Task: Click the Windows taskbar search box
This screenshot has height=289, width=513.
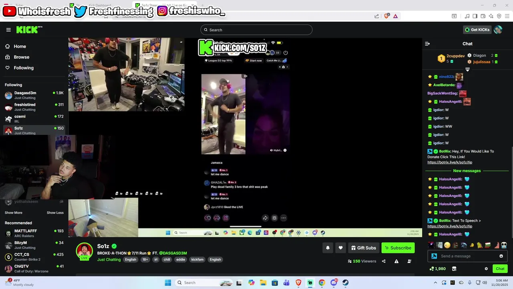Action: click(x=204, y=283)
